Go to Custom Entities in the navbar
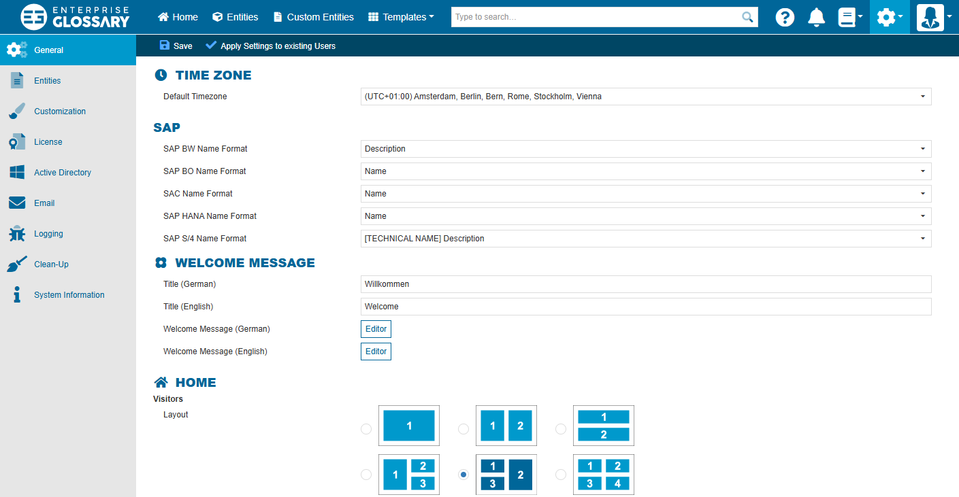959x497 pixels. tap(313, 17)
